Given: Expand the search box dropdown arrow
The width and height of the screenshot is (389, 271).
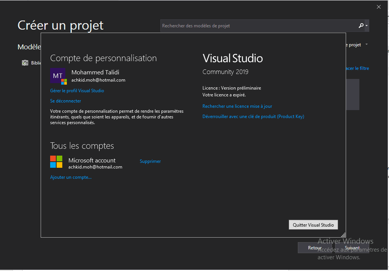Looking at the screenshot, I should [367, 26].
